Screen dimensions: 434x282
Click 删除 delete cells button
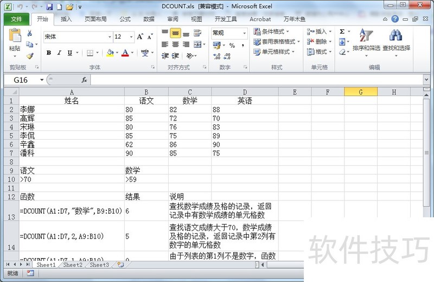pos(319,42)
